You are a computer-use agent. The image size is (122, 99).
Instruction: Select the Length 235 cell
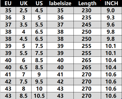click(x=87, y=18)
